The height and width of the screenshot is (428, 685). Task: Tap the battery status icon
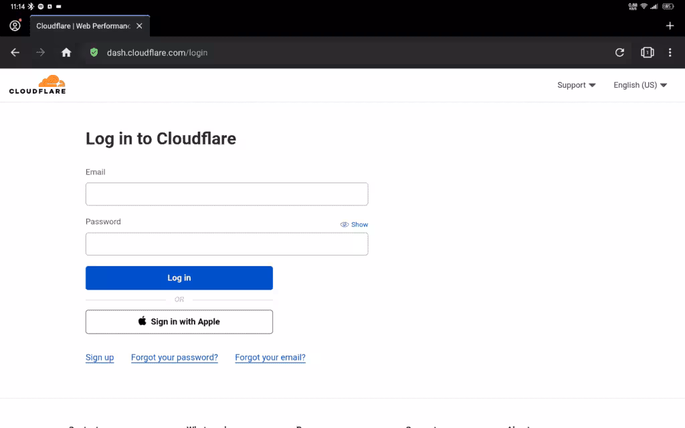tap(668, 6)
